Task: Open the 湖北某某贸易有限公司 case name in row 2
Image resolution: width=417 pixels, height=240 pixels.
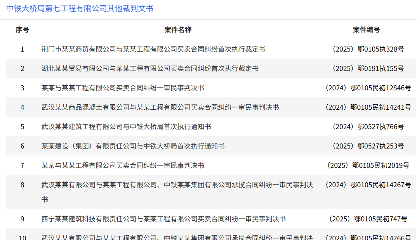Action: 150,69
